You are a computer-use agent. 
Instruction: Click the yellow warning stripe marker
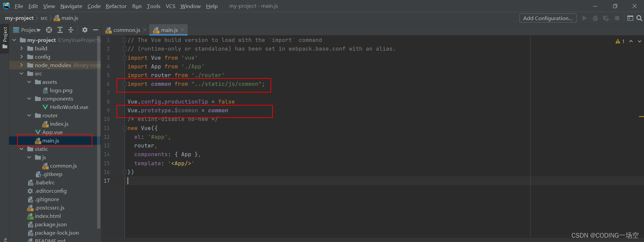point(641,116)
